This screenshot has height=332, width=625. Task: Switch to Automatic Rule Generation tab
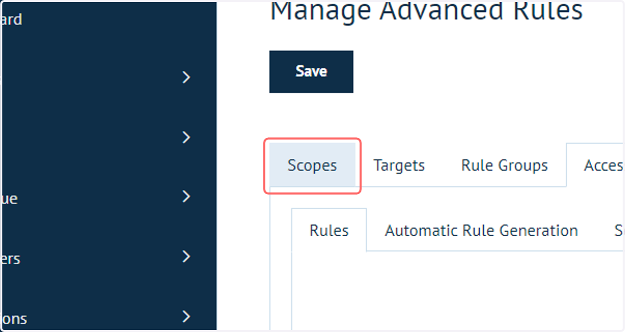pyautogui.click(x=481, y=230)
